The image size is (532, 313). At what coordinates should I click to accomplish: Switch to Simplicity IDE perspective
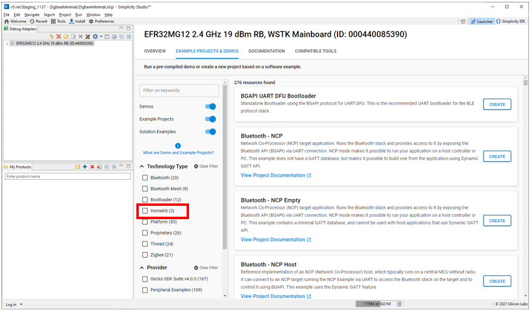510,21
